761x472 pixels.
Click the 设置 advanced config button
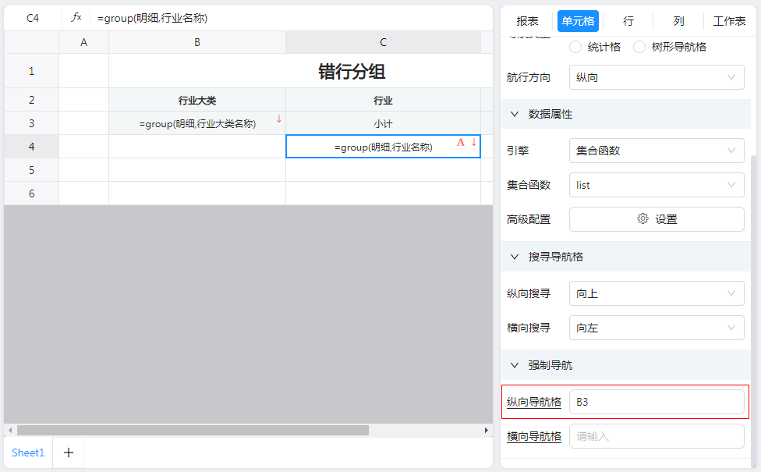(x=657, y=219)
